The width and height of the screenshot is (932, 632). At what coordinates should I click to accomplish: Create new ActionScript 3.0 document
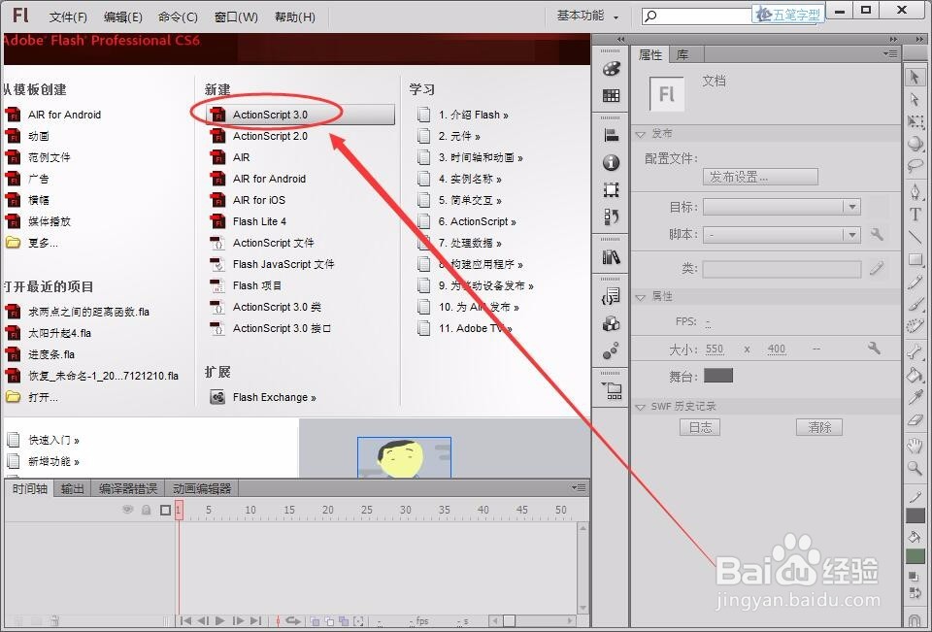click(300, 115)
